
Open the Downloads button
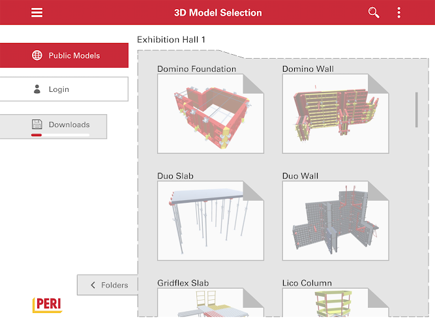(53, 126)
